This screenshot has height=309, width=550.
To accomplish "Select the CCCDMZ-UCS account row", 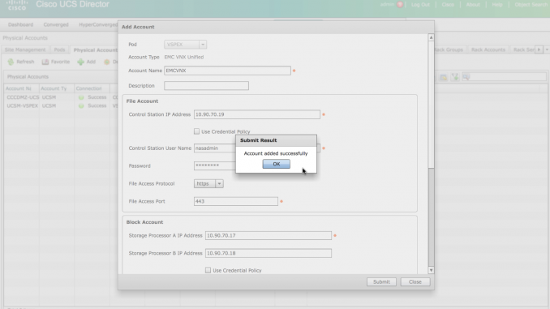I will coord(62,97).
